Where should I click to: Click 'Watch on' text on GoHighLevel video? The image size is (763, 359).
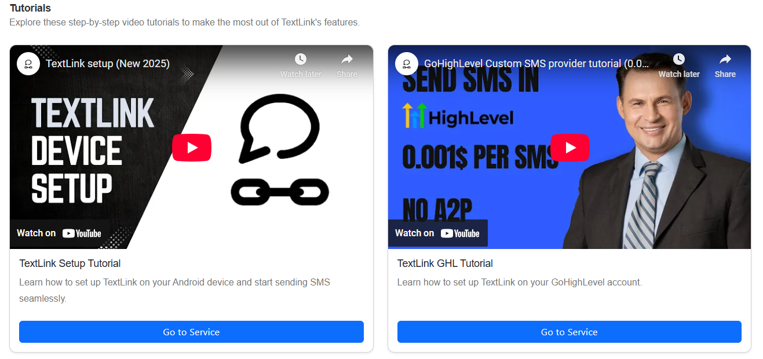414,233
